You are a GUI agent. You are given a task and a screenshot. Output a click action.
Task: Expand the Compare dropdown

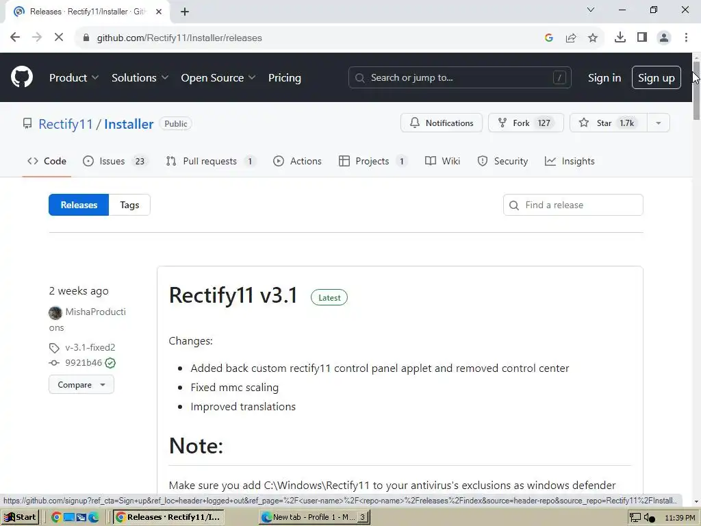coord(81,385)
